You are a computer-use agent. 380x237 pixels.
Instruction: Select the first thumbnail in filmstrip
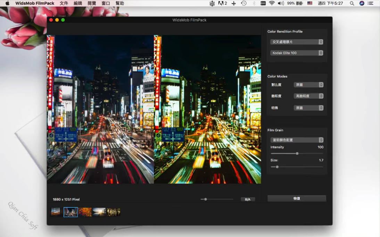point(56,212)
